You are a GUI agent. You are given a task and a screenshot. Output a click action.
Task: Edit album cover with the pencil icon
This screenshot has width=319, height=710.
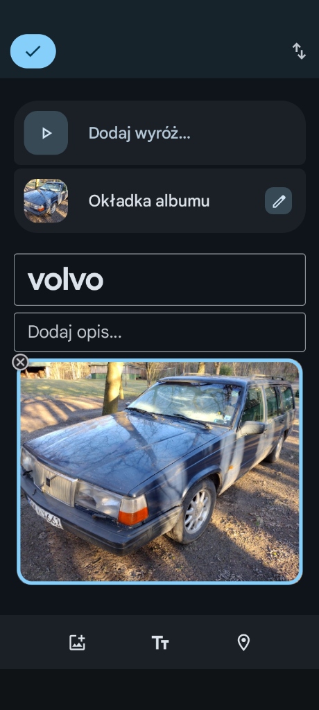278,201
